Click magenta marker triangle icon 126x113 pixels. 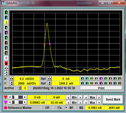pos(5,103)
